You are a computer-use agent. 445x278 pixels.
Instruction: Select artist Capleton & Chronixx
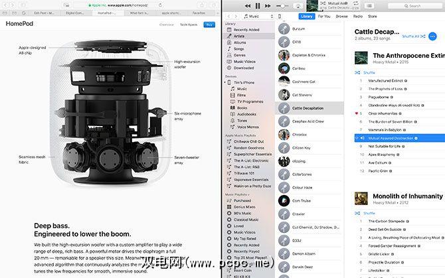tap(310, 55)
